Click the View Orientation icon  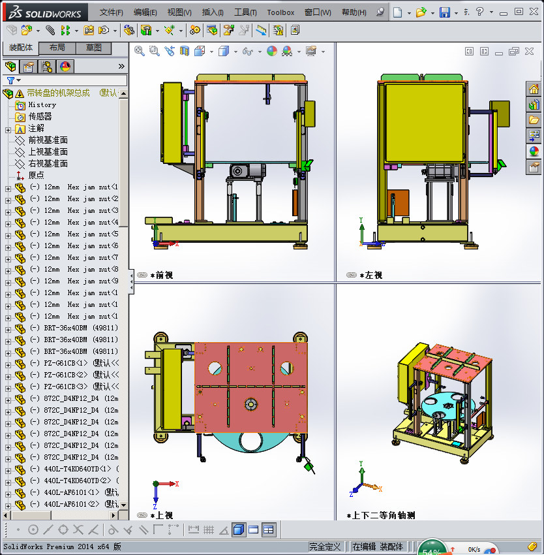200,52
